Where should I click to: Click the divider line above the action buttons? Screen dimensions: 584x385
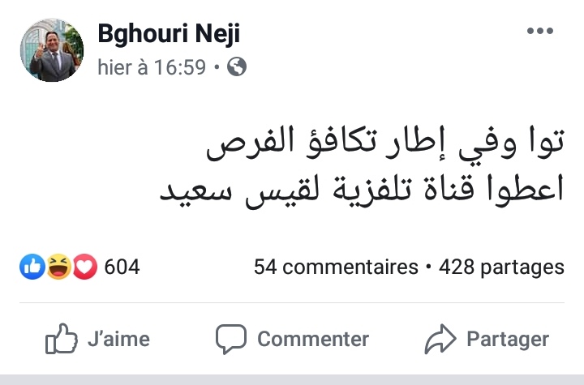(x=292, y=303)
